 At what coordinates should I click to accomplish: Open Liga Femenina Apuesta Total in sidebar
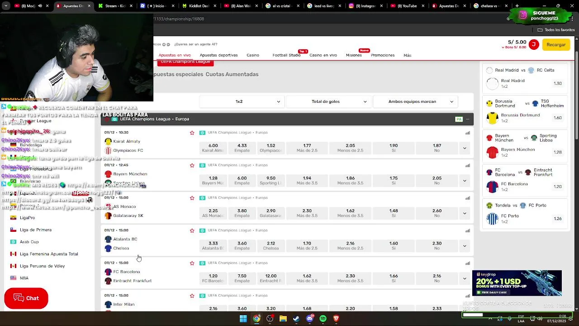tap(49, 254)
